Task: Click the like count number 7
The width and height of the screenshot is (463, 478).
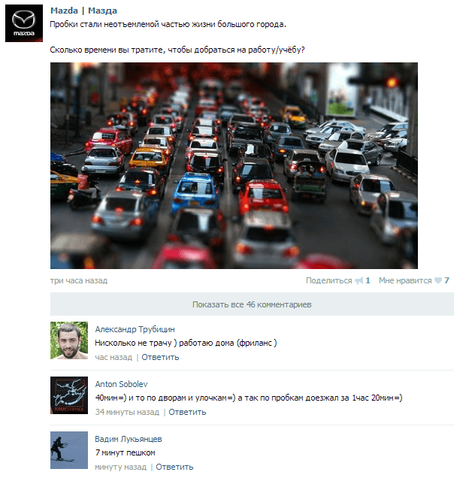Action: (x=446, y=280)
